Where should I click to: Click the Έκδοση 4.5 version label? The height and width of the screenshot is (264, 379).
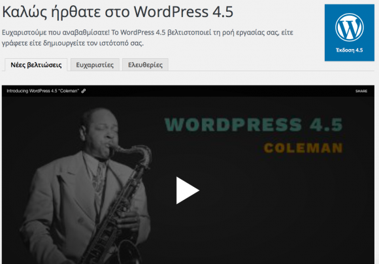pos(350,50)
